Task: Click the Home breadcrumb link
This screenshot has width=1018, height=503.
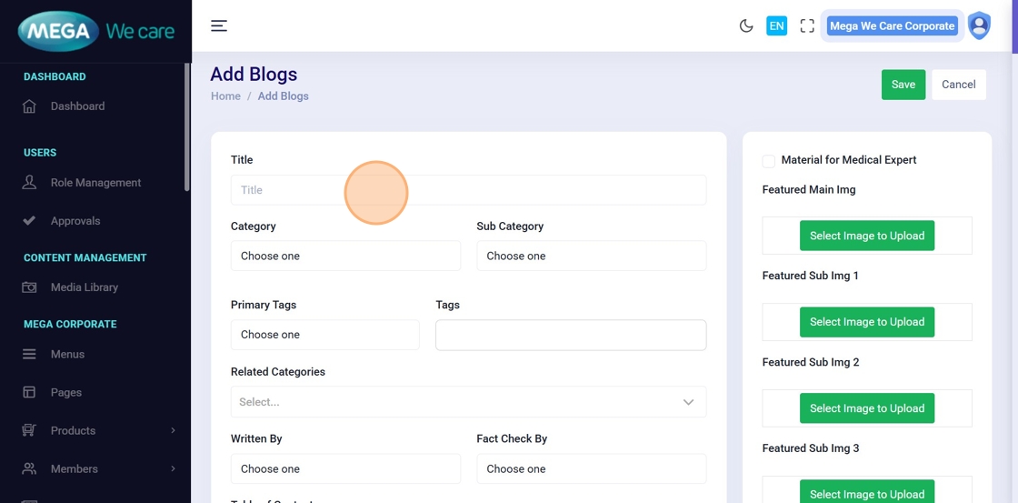Action: pos(225,96)
